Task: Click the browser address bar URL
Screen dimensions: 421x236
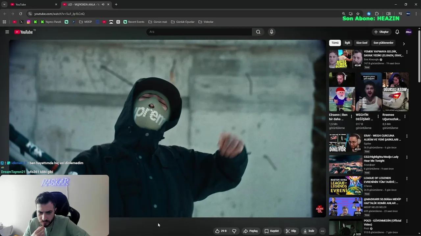Action: [x=59, y=14]
